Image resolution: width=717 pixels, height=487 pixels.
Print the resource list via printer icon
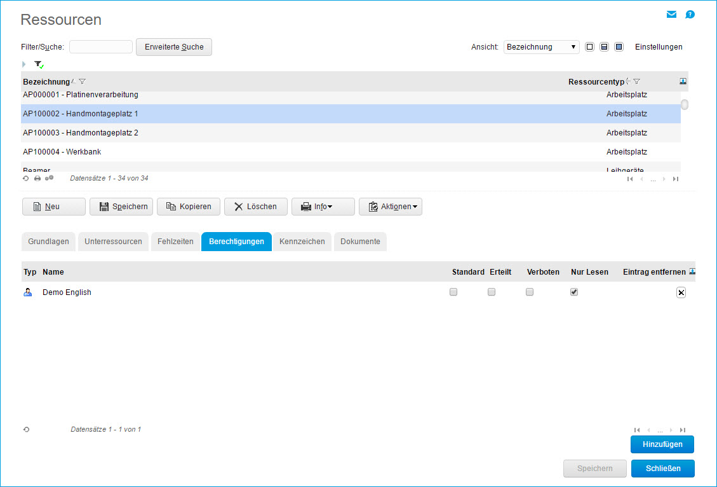tap(37, 179)
